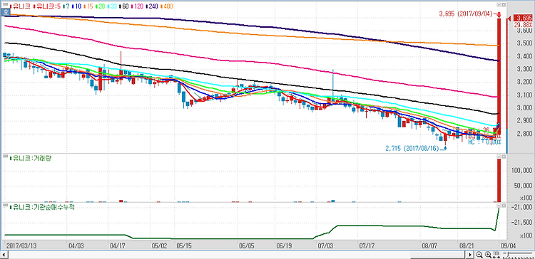This screenshot has width=535, height=259.
Task: Click the scrollbar left arrow button
Action: 4,255
